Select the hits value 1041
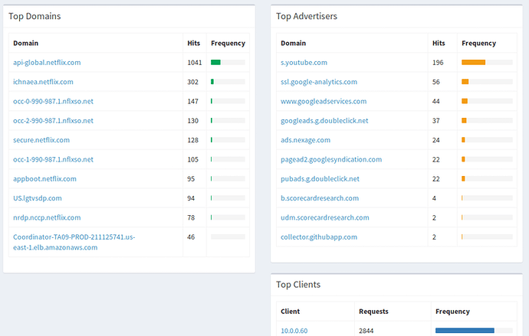This screenshot has width=529, height=336. click(195, 63)
